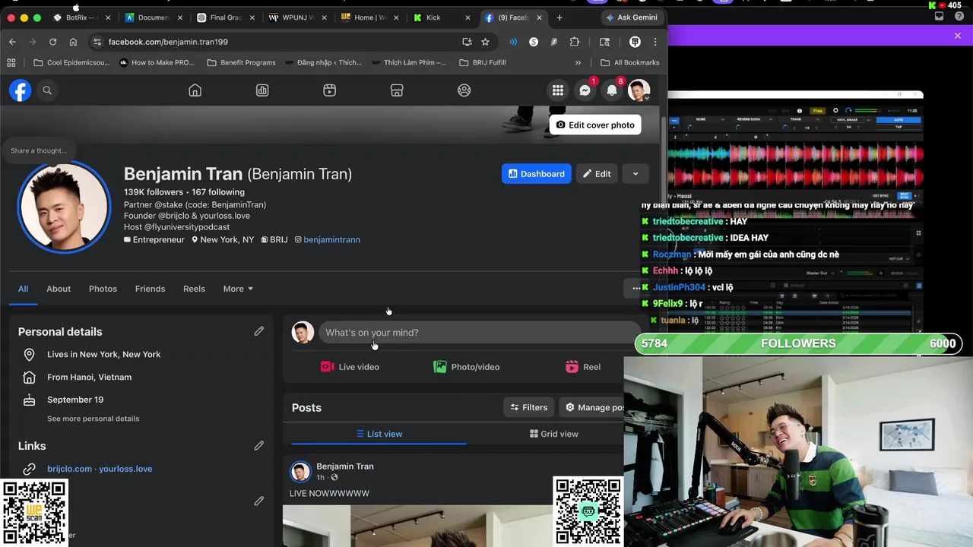This screenshot has height=547, width=973.
Task: Reload the page in Chrome
Action: click(52, 42)
